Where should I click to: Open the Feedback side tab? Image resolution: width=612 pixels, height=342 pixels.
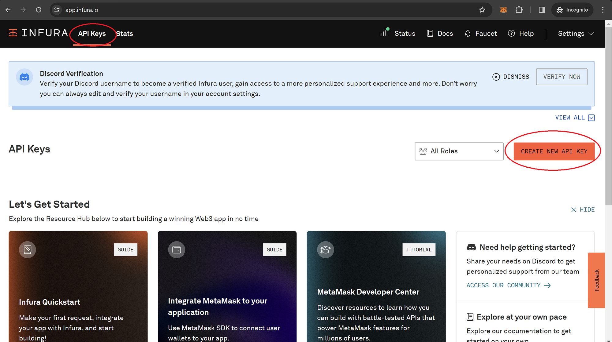click(596, 280)
